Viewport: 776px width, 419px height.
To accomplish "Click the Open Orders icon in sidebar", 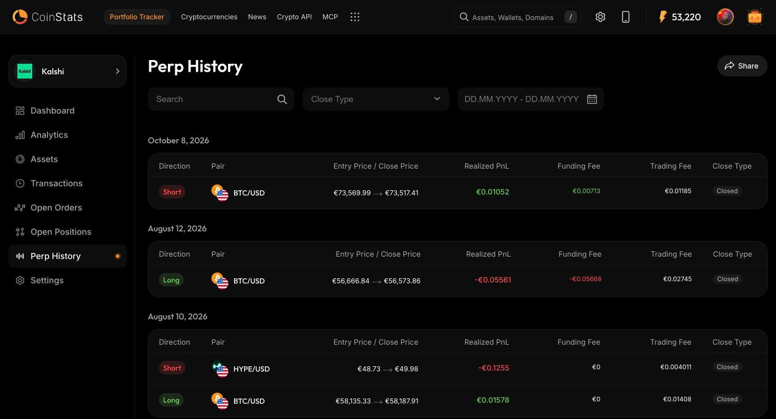I will (20, 208).
